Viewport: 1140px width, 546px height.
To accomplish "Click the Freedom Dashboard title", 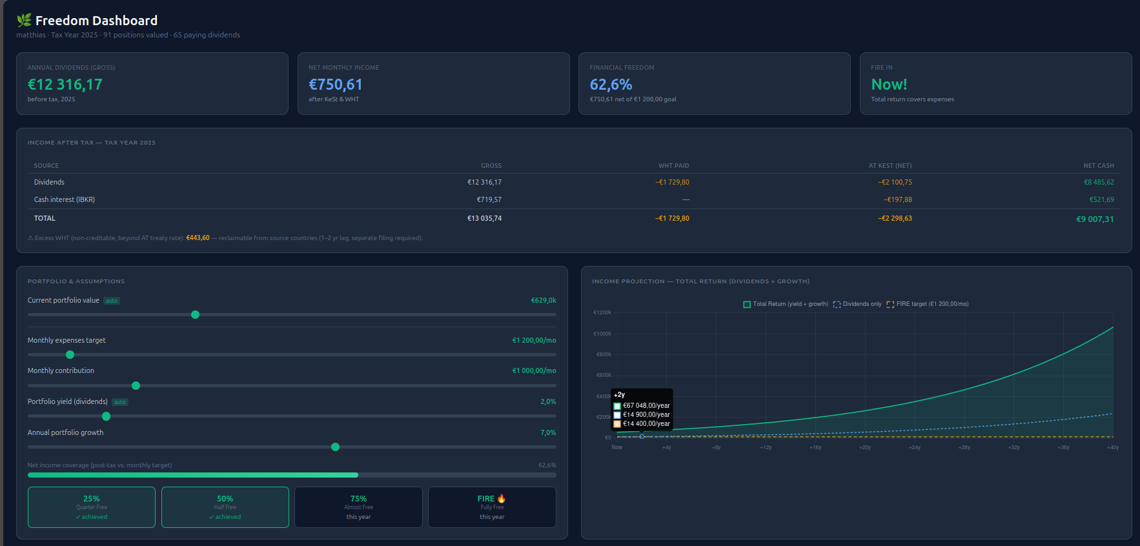I will click(x=96, y=21).
